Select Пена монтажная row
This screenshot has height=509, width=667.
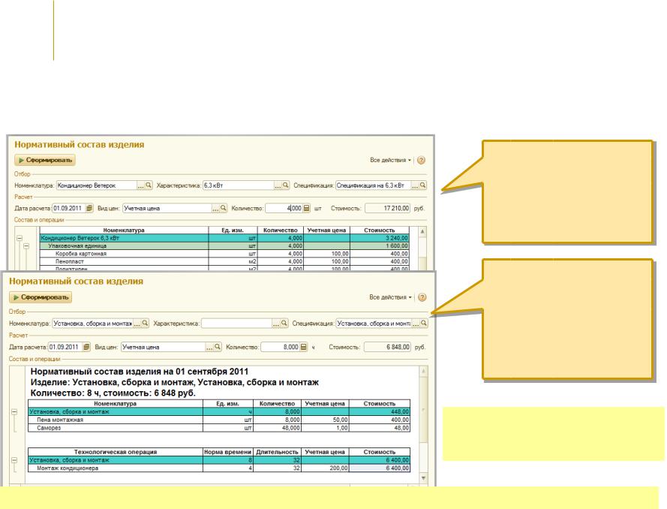[x=219, y=420]
